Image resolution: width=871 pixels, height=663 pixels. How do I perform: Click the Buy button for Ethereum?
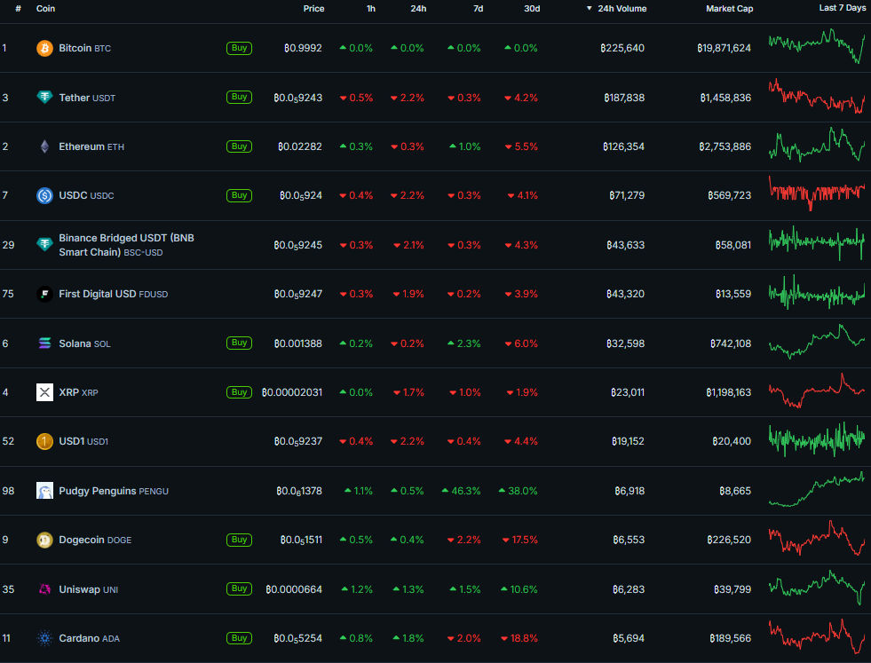240,146
